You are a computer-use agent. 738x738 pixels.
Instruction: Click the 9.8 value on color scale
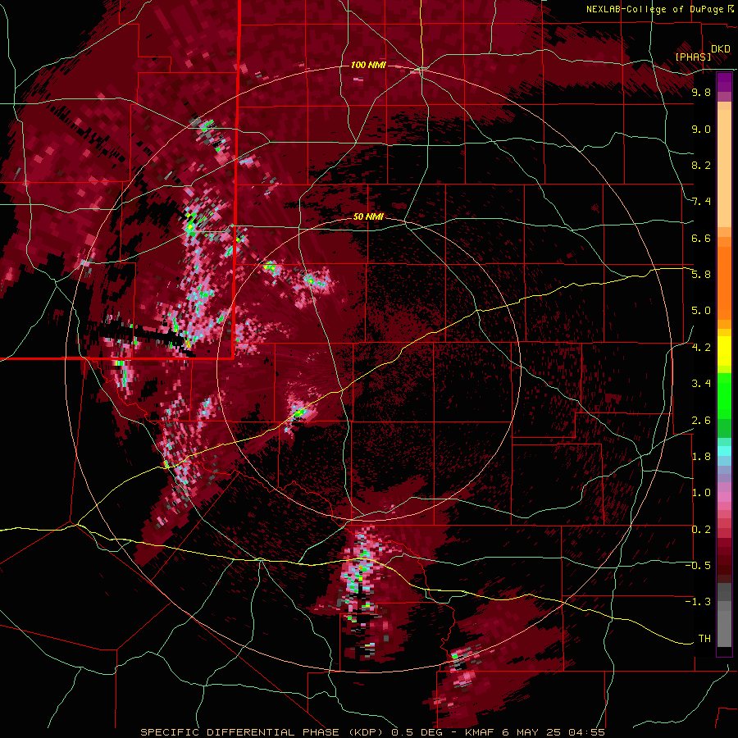point(701,93)
